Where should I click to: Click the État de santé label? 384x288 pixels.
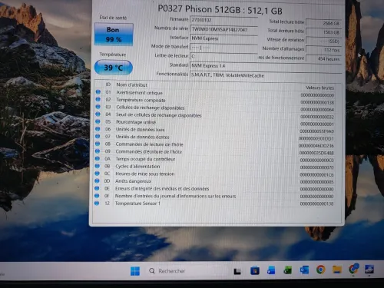click(113, 18)
